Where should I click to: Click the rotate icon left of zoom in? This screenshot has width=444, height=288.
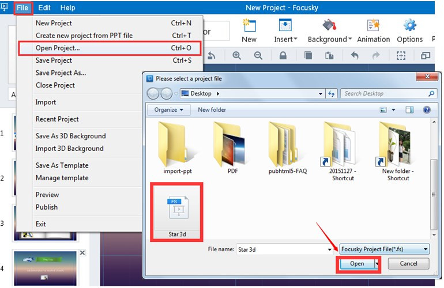tap(211, 55)
